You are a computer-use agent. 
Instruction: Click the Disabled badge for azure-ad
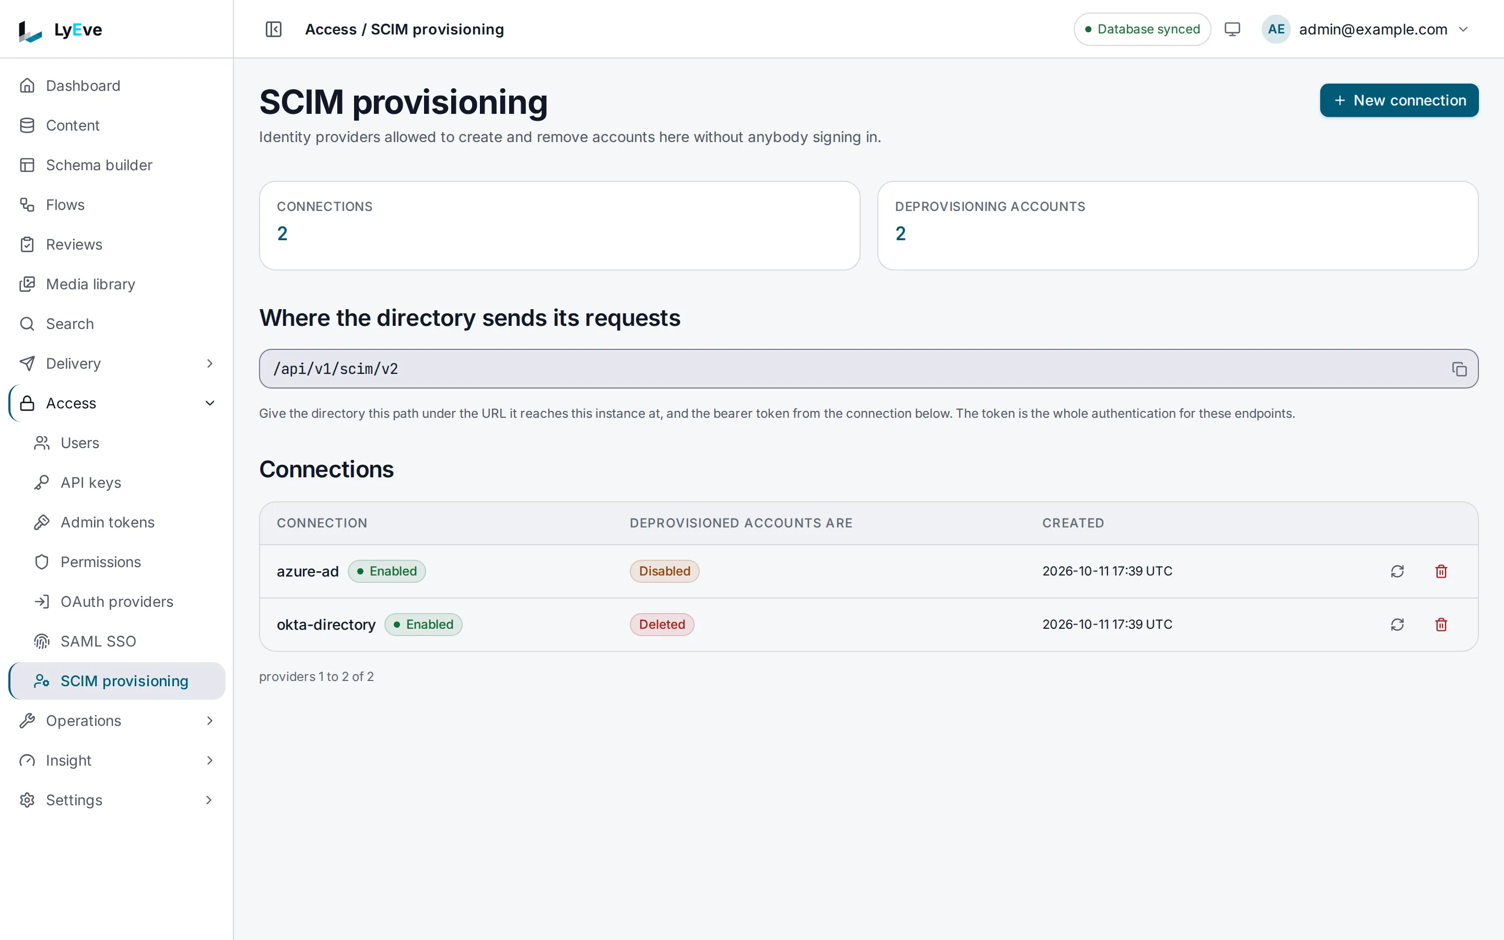[664, 571]
